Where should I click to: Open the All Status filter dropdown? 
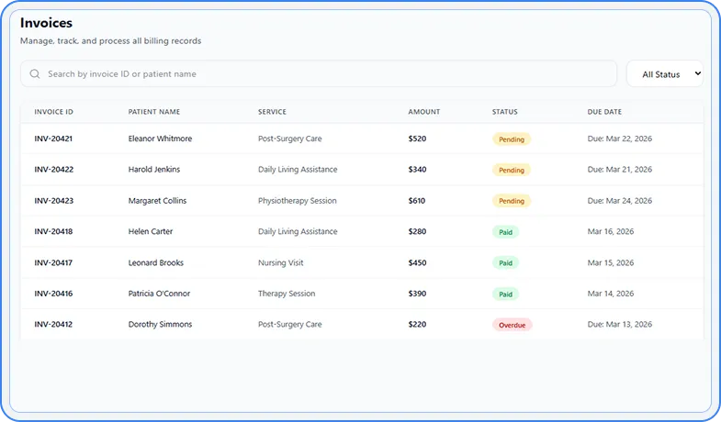[665, 74]
